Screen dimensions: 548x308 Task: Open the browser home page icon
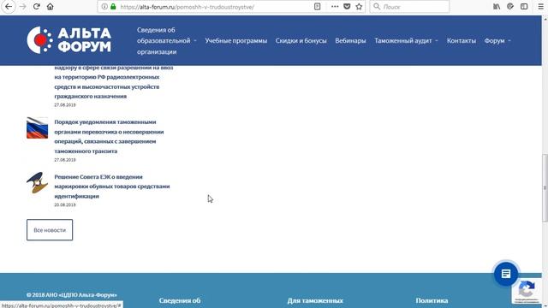51,7
